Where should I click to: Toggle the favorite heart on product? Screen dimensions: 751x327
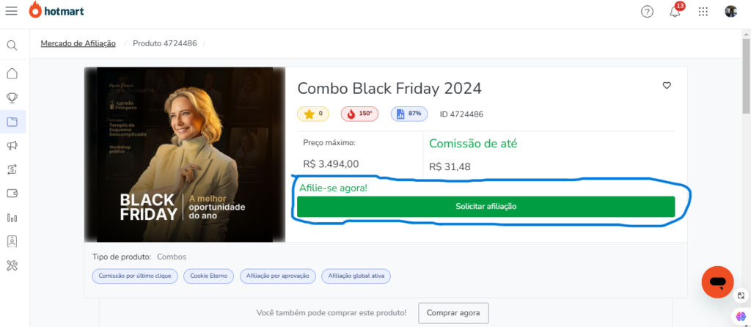[667, 85]
